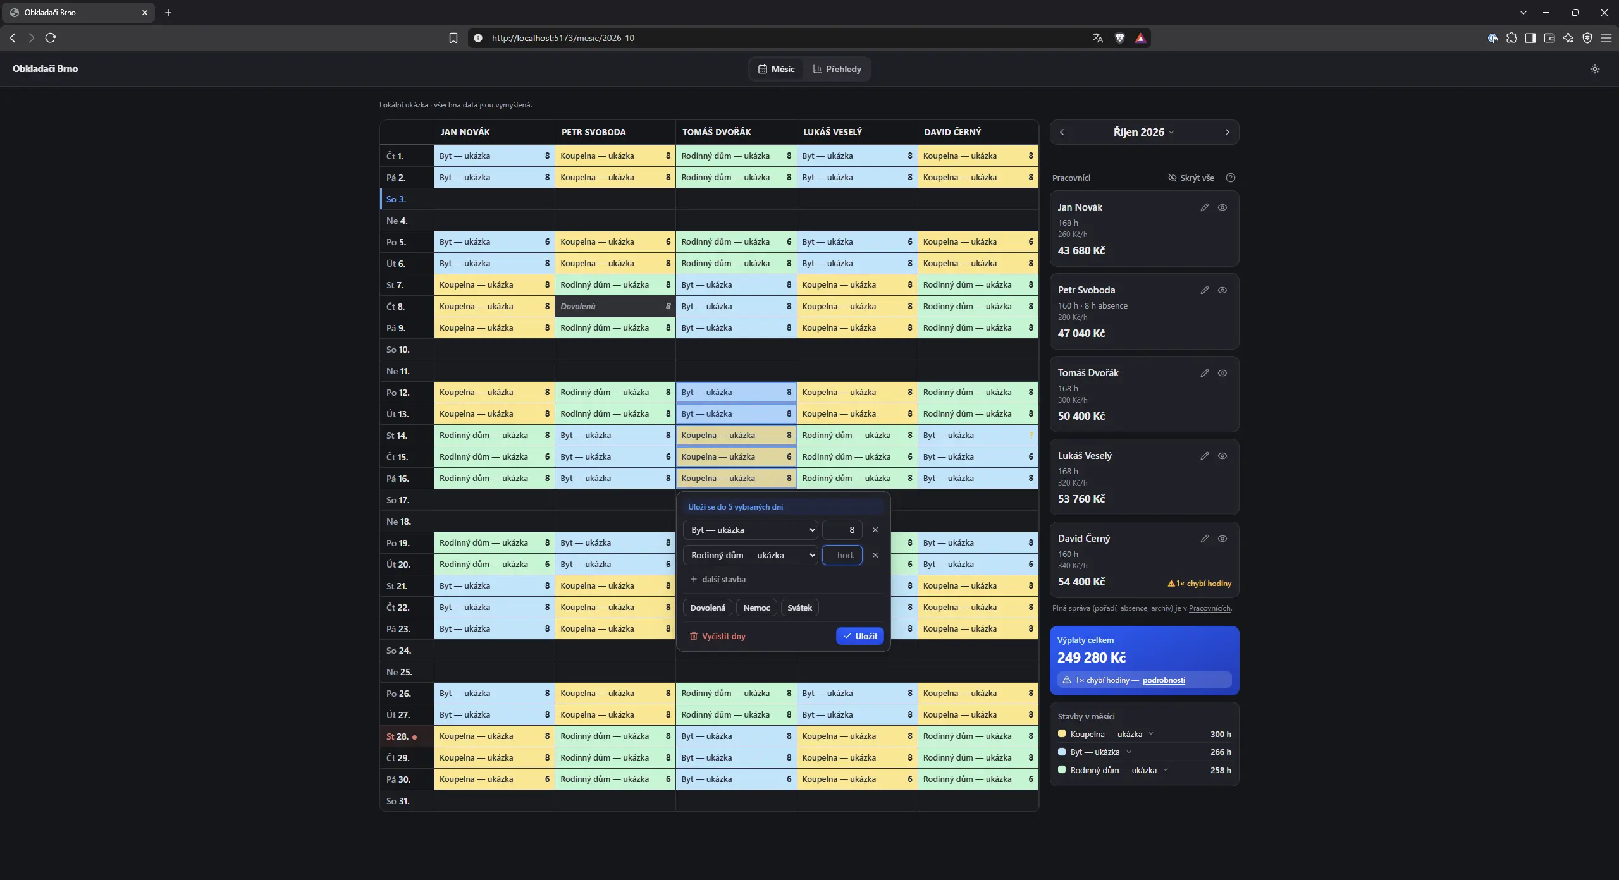Open the Brave shields icon in address bar
The width and height of the screenshot is (1619, 880).
point(1119,38)
